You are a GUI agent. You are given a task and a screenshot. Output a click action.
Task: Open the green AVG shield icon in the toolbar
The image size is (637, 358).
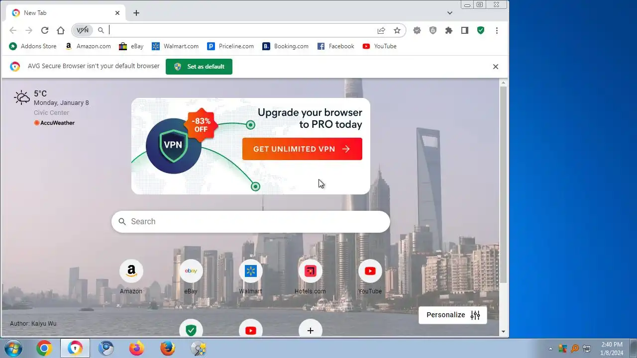tap(481, 30)
